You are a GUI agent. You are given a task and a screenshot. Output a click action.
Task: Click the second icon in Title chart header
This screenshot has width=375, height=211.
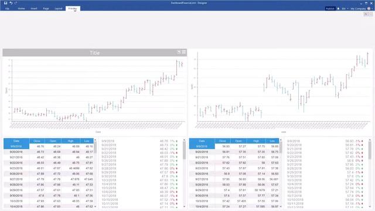[183, 52]
